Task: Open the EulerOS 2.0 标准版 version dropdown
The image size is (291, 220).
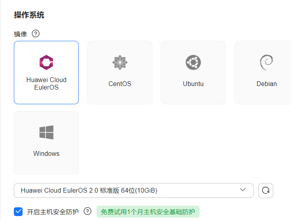Action: (134, 190)
